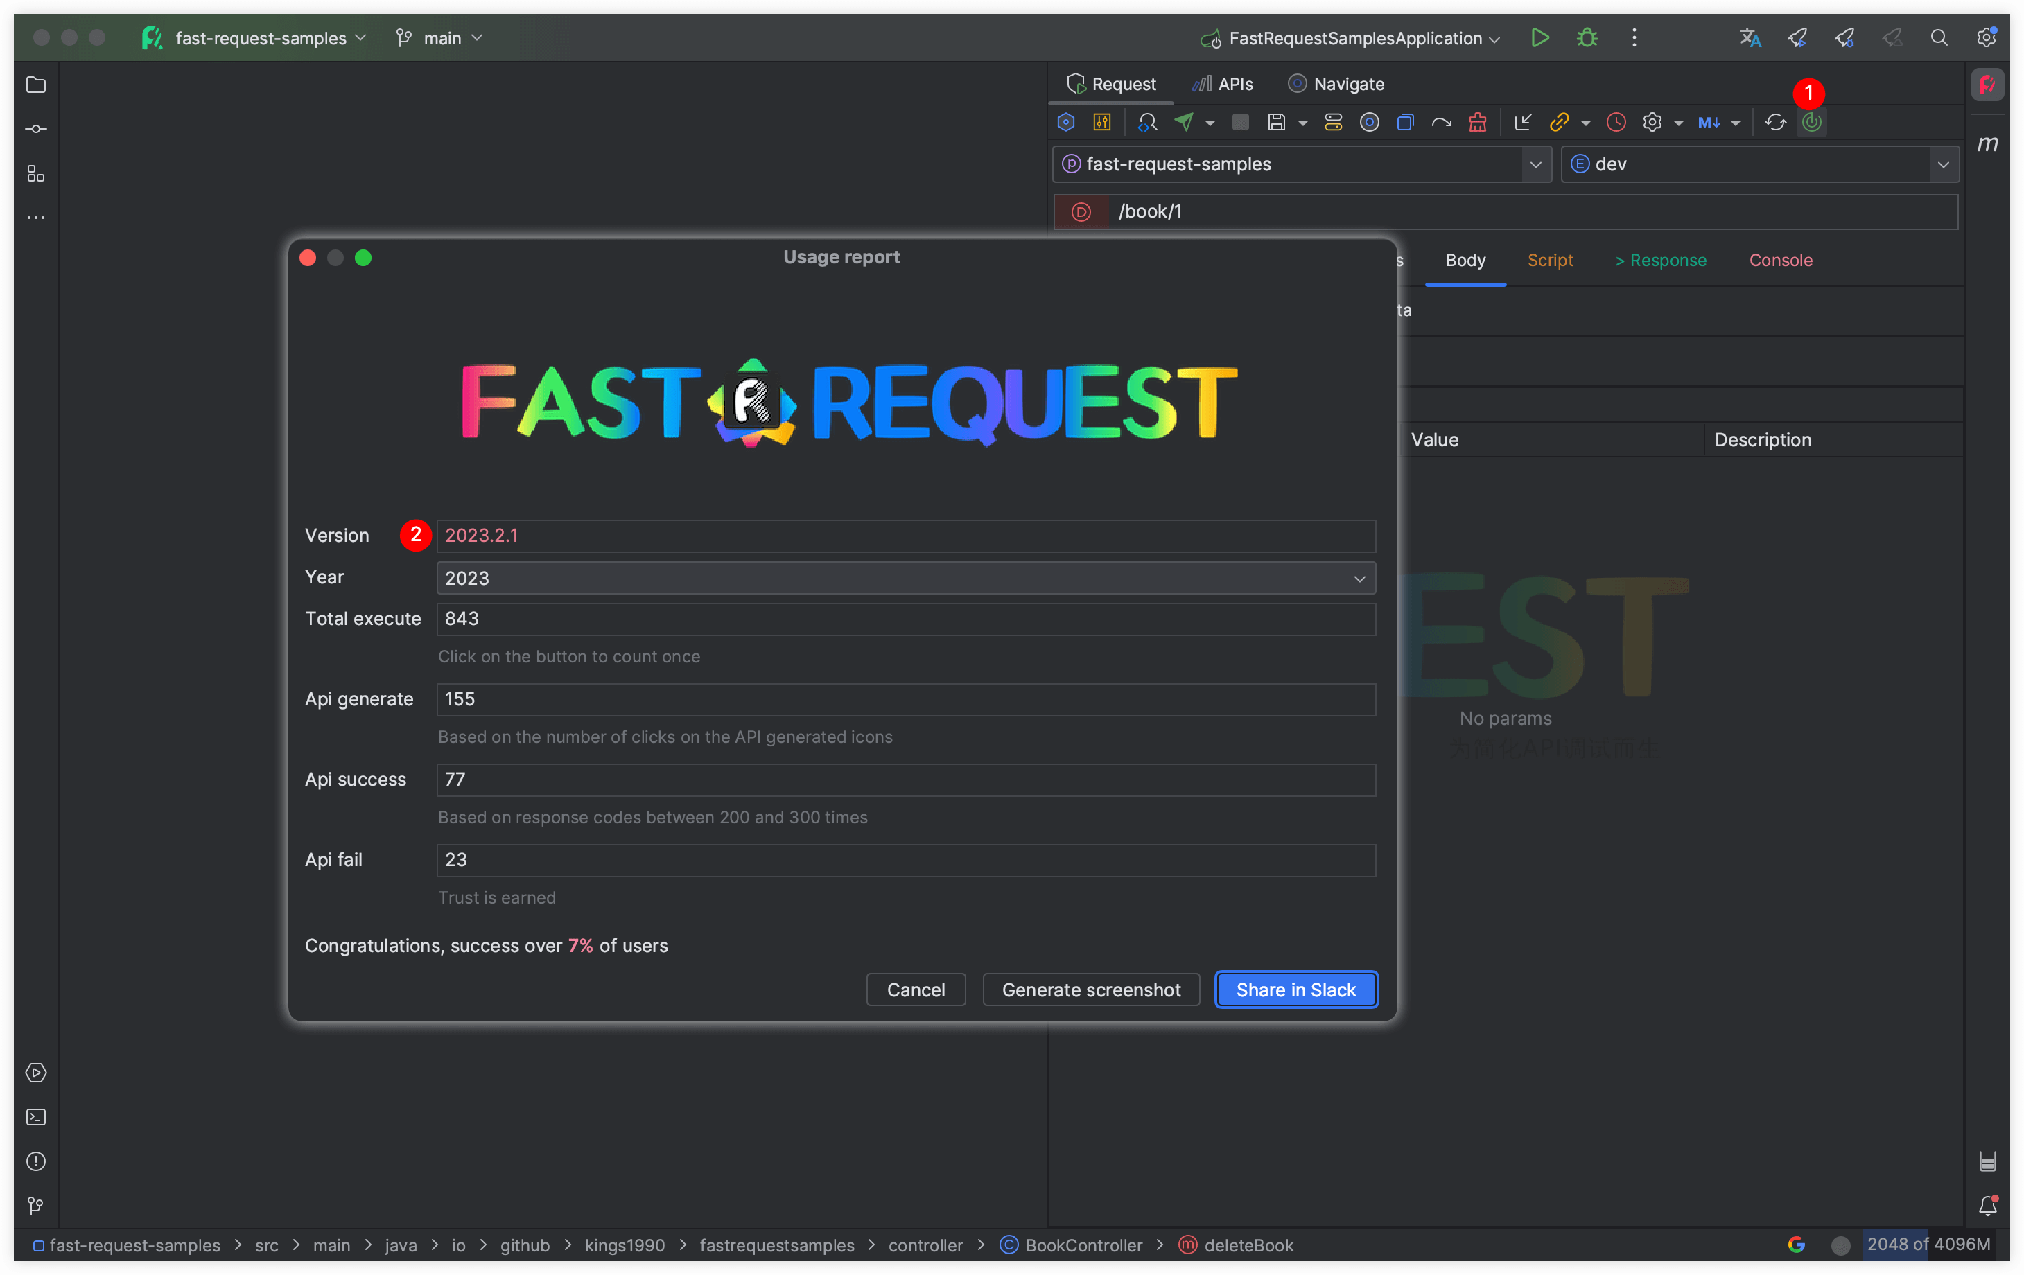Click the green send request paper plane icon
This screenshot has width=2024, height=1275.
point(1185,122)
